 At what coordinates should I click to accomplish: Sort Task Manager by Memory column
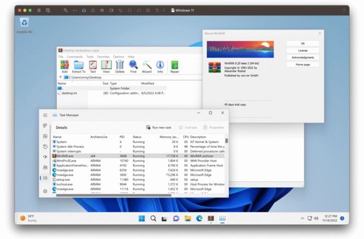point(168,137)
